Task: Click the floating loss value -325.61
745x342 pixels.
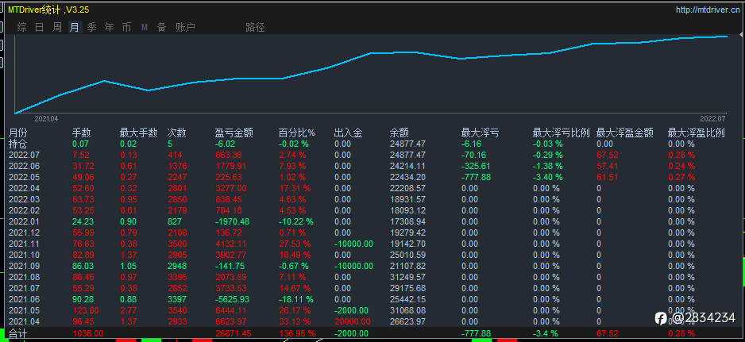Action: pos(476,166)
